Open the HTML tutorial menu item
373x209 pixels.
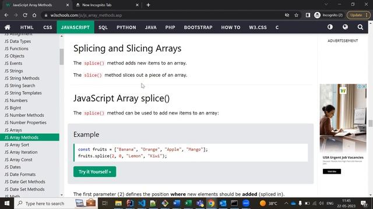27,27
